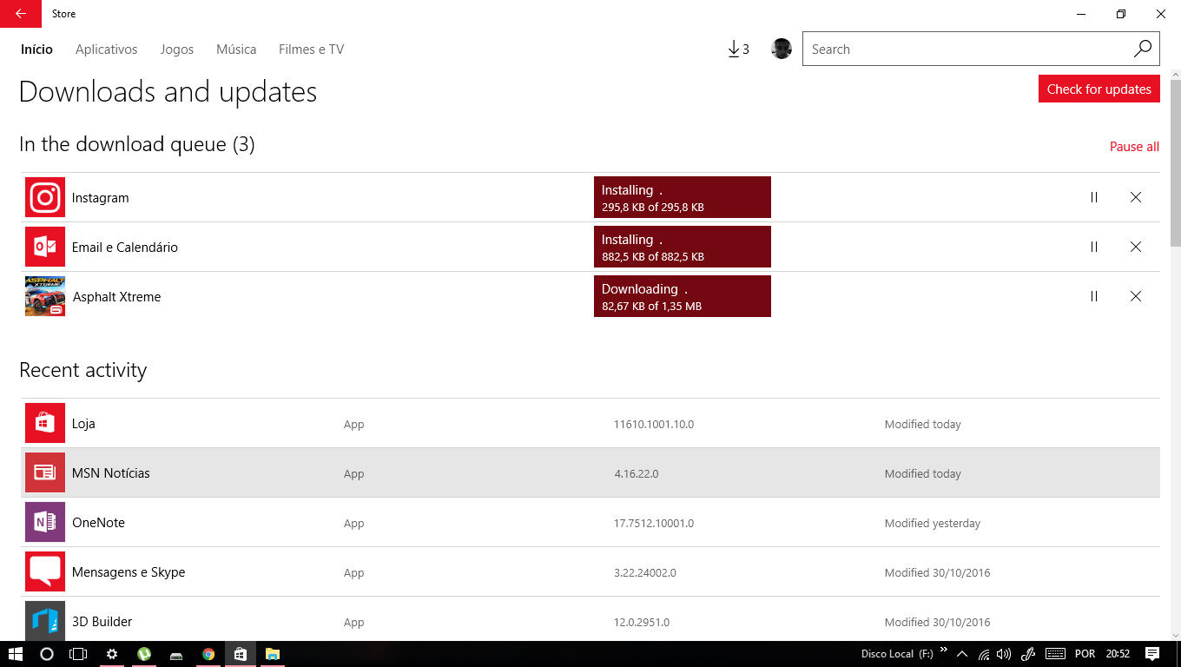Click the 3D Builder app icon

[x=45, y=621]
